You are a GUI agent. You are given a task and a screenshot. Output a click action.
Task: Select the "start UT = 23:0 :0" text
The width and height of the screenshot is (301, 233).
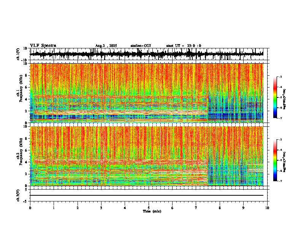(x=184, y=46)
